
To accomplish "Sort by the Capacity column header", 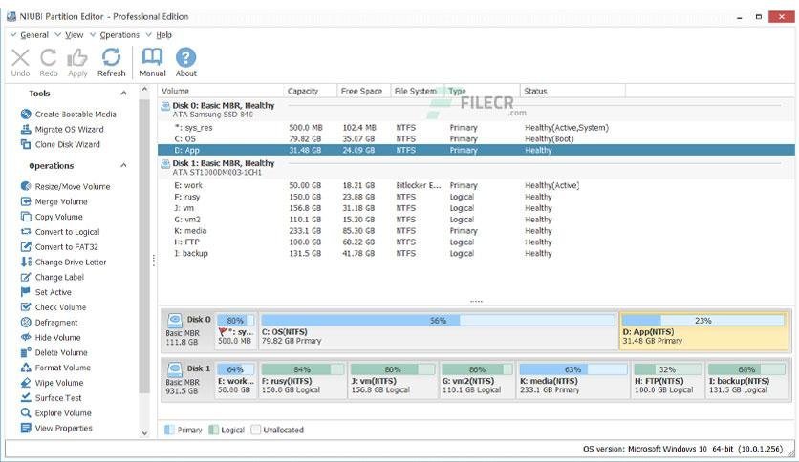I will click(310, 91).
